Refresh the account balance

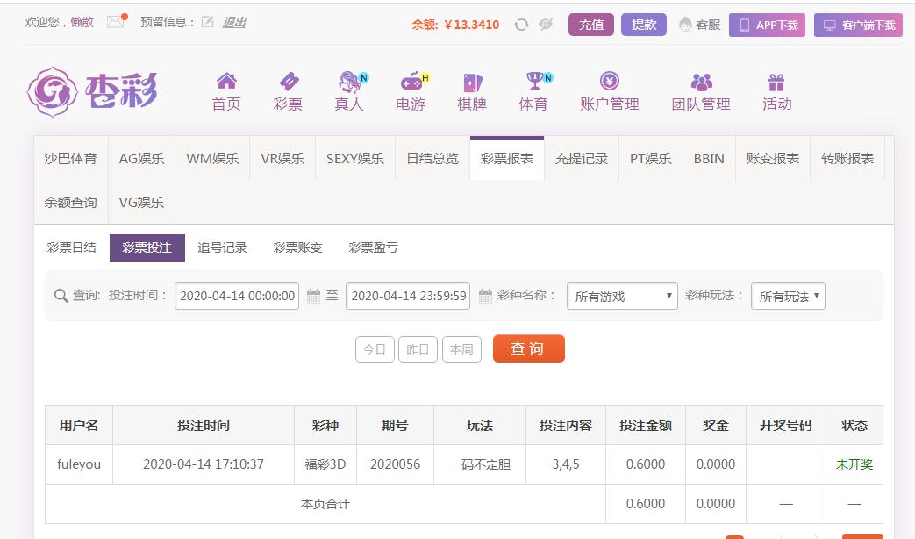(x=521, y=25)
